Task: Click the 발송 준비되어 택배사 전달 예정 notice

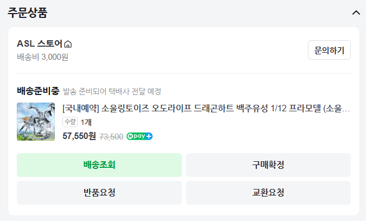Action: click(112, 91)
